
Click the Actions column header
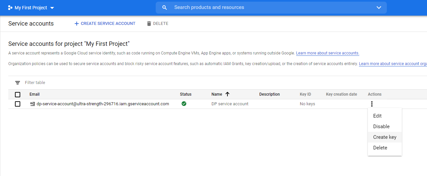(x=375, y=94)
